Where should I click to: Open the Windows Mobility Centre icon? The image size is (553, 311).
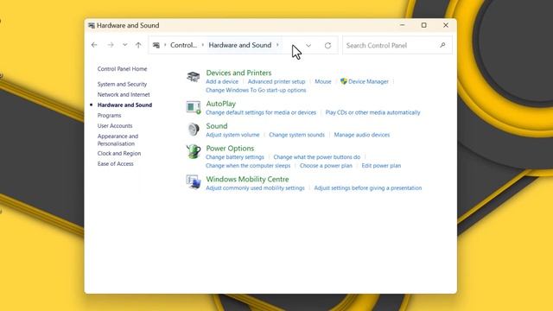coord(194,182)
